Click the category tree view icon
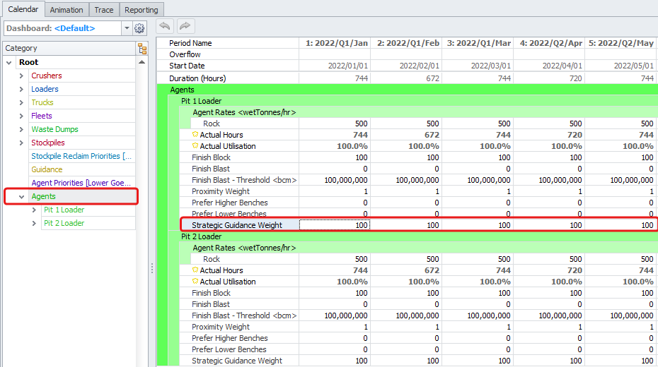 [x=142, y=49]
